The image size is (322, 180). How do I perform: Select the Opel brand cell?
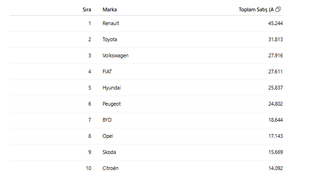click(x=108, y=136)
